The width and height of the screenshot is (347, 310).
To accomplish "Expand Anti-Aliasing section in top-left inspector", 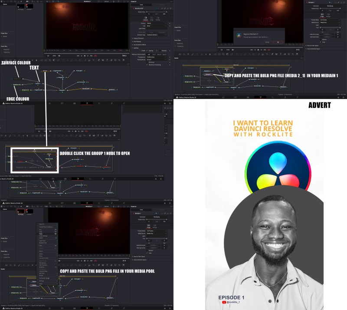I will click(137, 41).
